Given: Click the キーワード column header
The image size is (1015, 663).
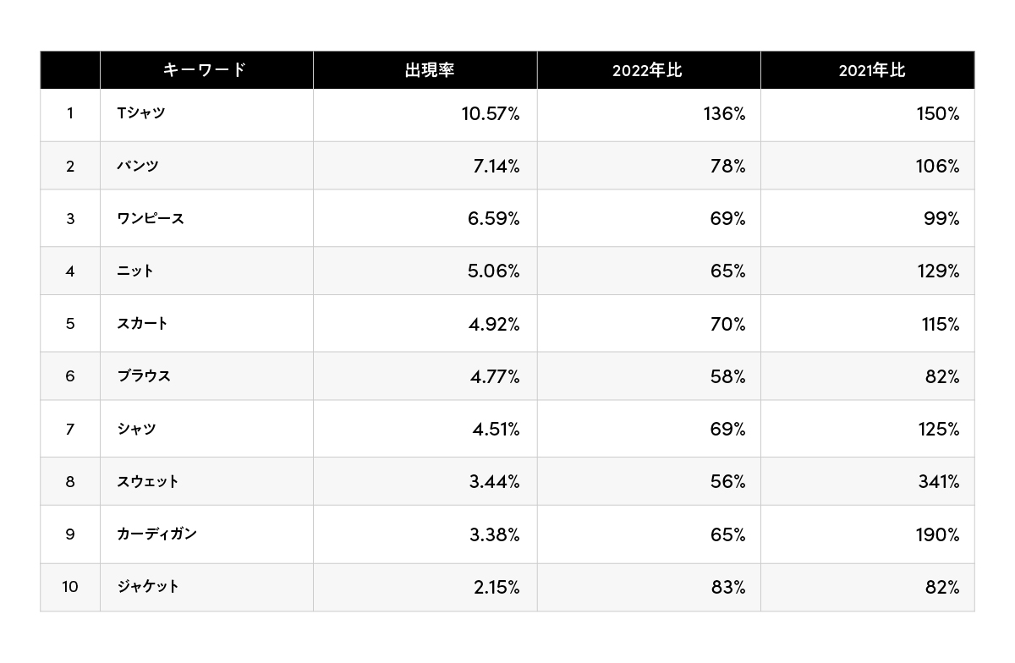Looking at the screenshot, I should (205, 70).
